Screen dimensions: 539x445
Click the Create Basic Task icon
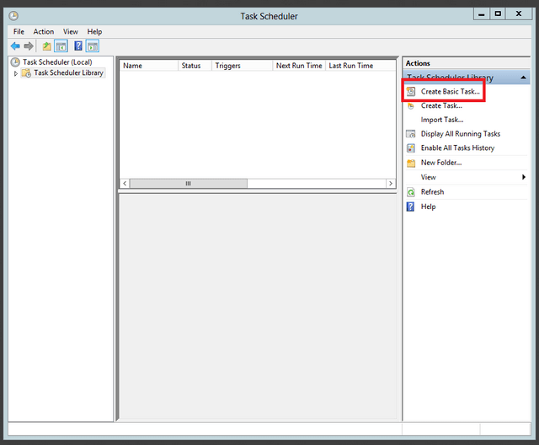[x=411, y=92]
